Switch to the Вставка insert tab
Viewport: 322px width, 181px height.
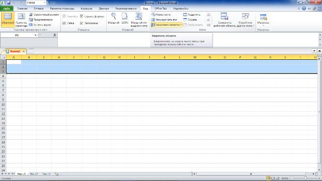coord(38,9)
